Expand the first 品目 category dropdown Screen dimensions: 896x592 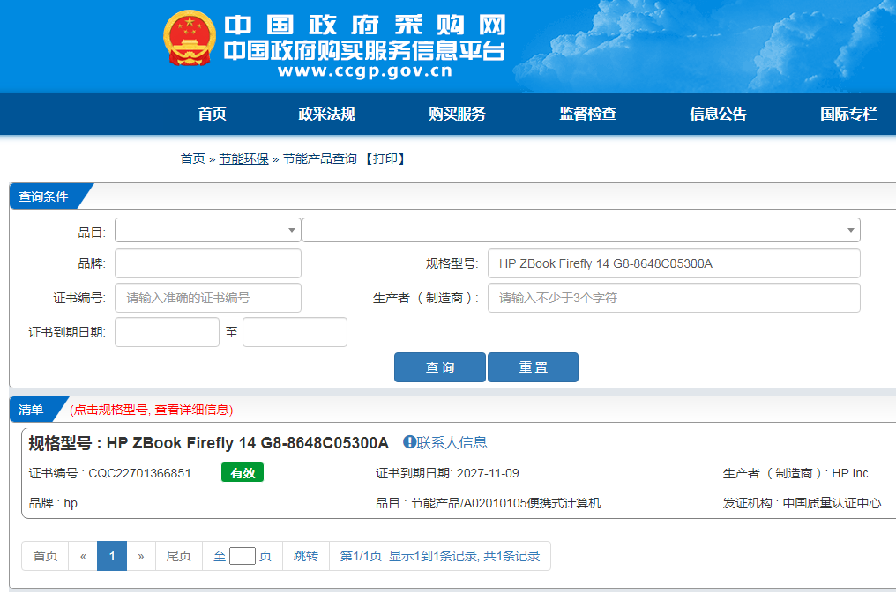[x=208, y=230]
